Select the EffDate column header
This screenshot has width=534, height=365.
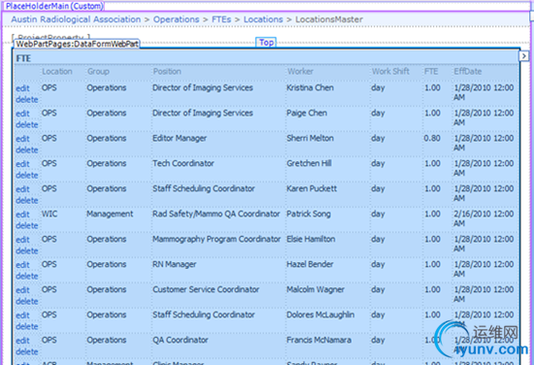[468, 72]
